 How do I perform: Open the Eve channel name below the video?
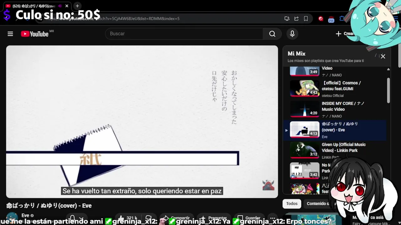pos(25,216)
